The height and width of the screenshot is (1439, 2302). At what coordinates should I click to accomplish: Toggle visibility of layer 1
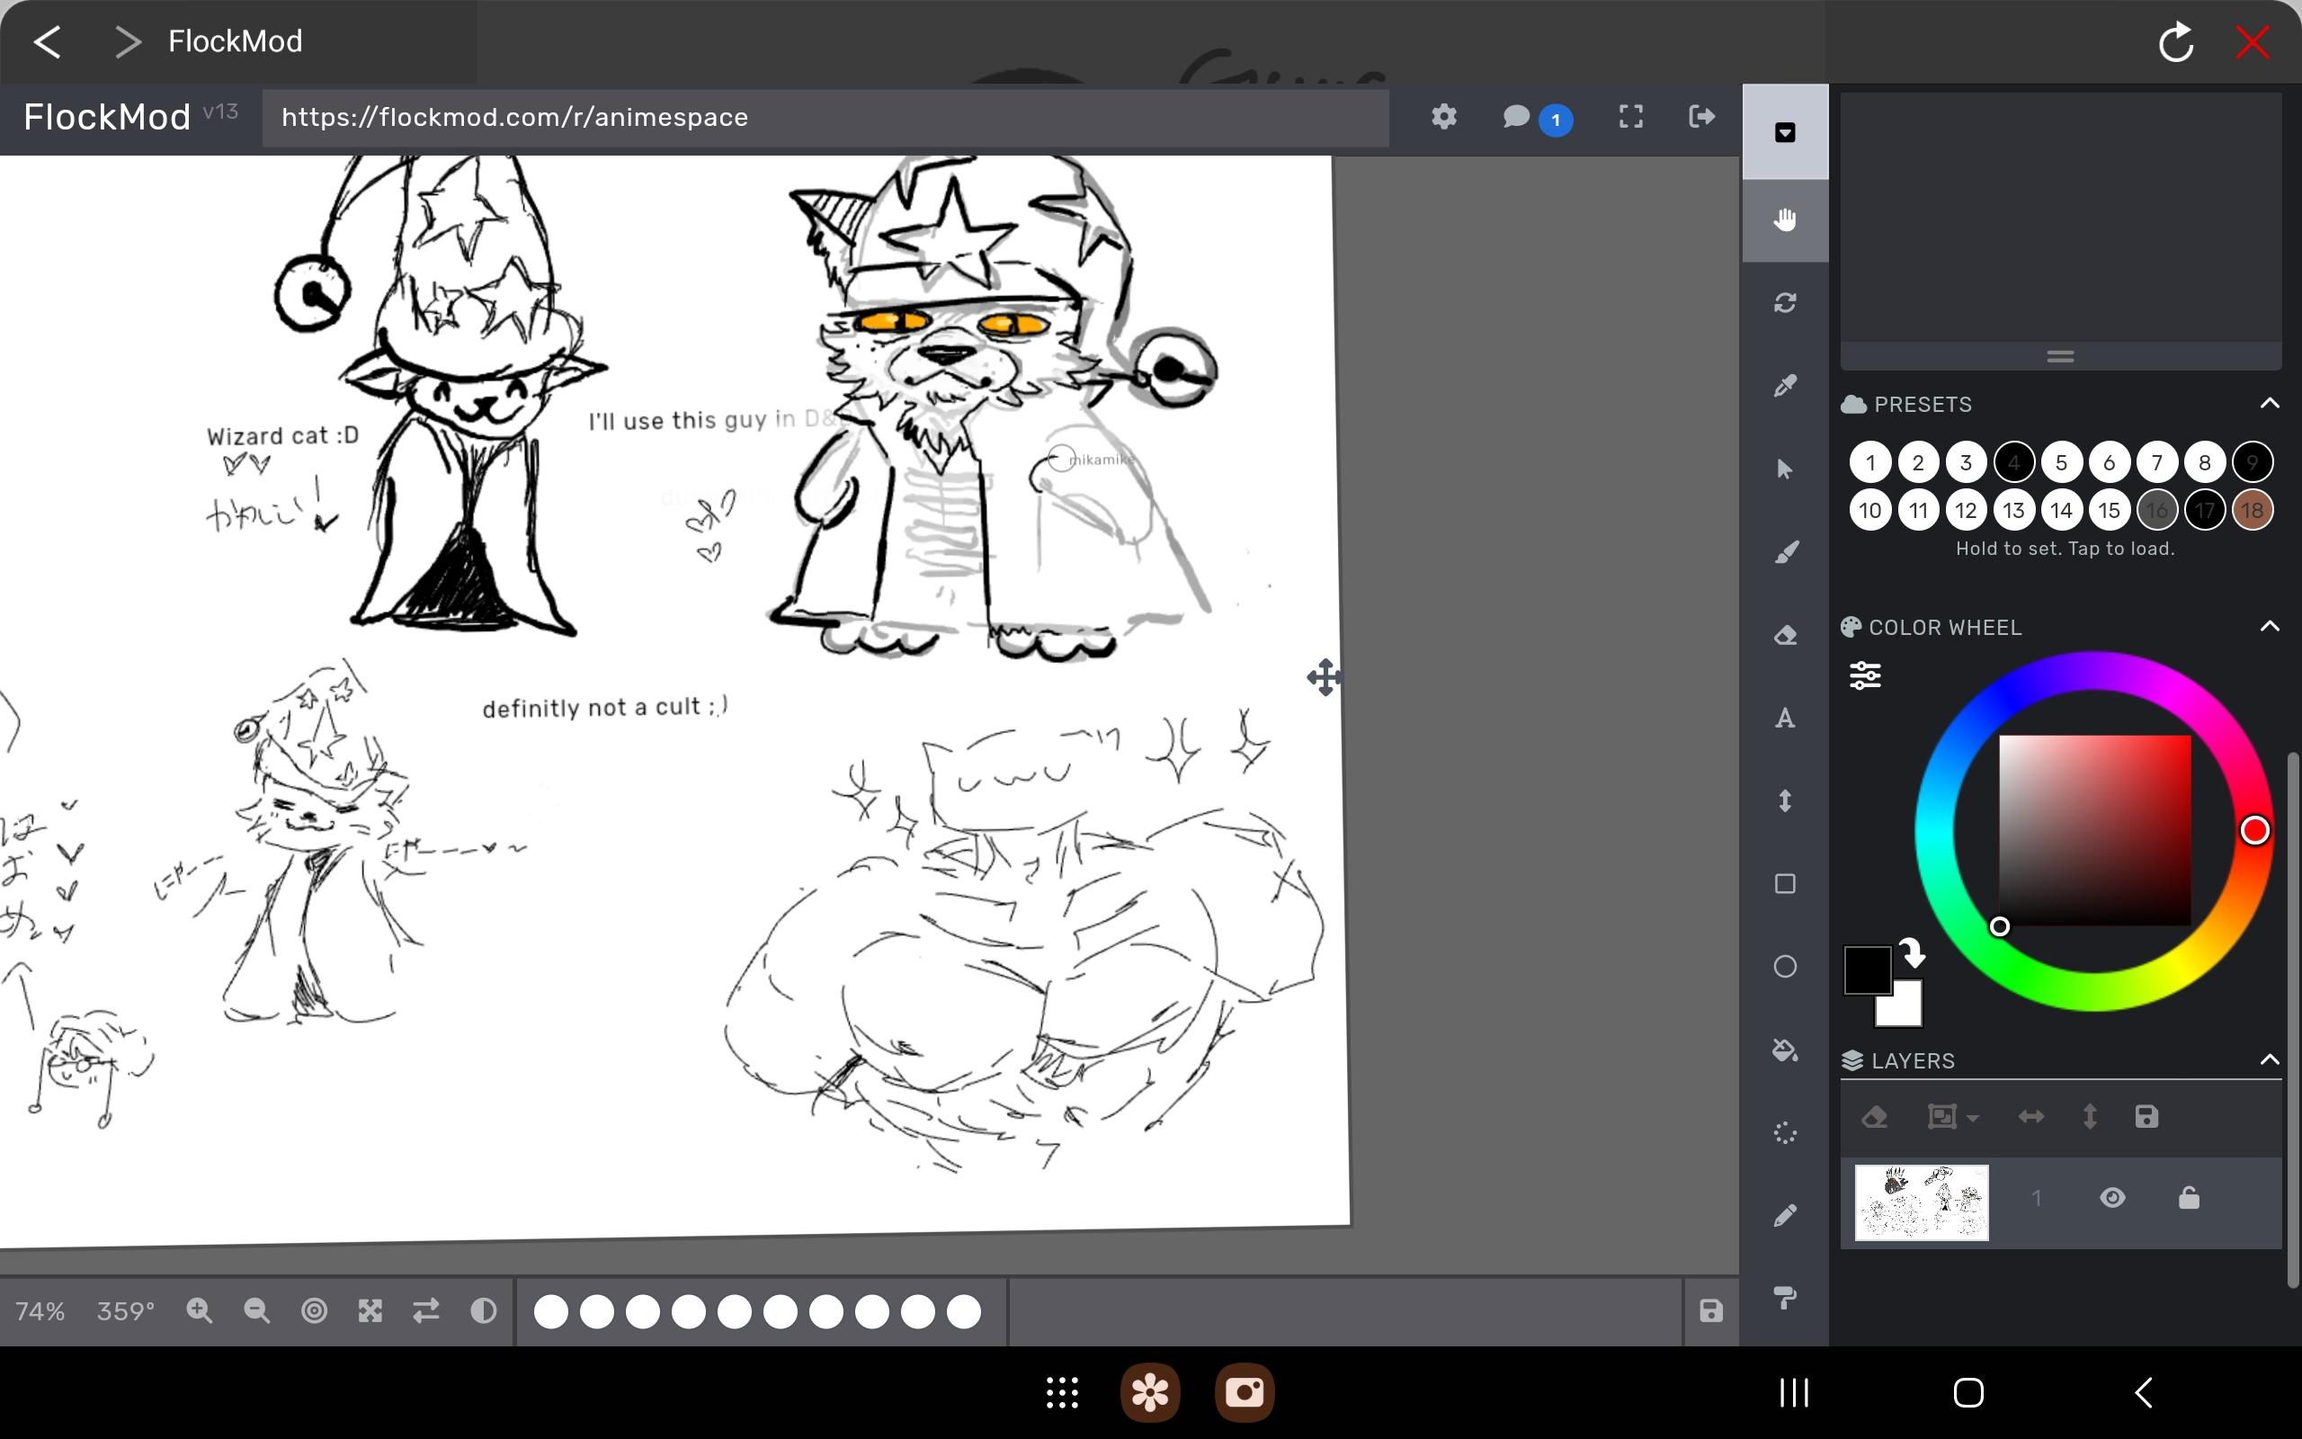coord(2111,1197)
